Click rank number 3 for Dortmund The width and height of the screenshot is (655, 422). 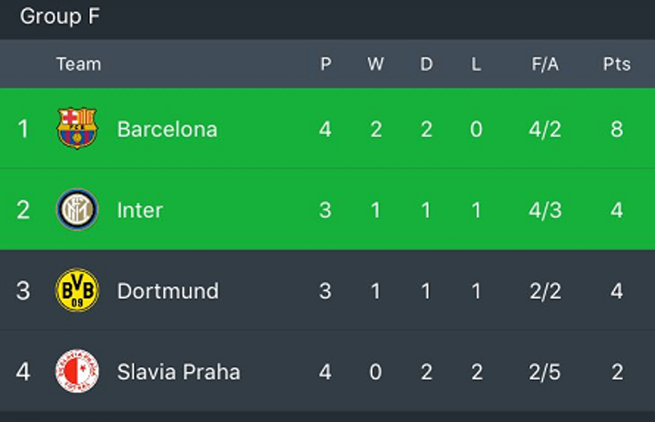tap(23, 291)
